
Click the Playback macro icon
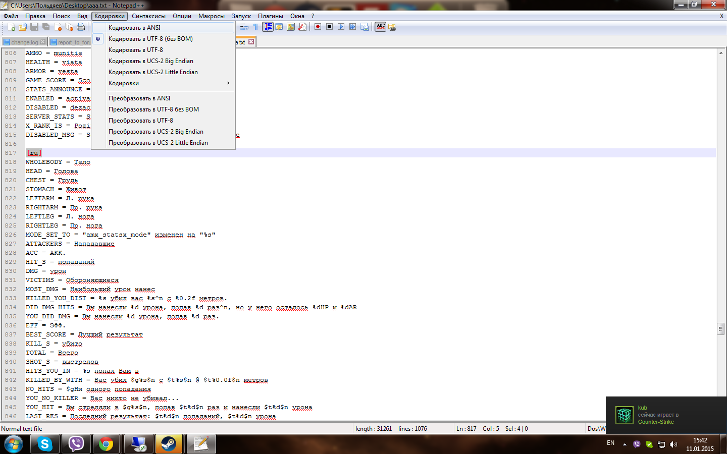pyautogui.click(x=341, y=27)
